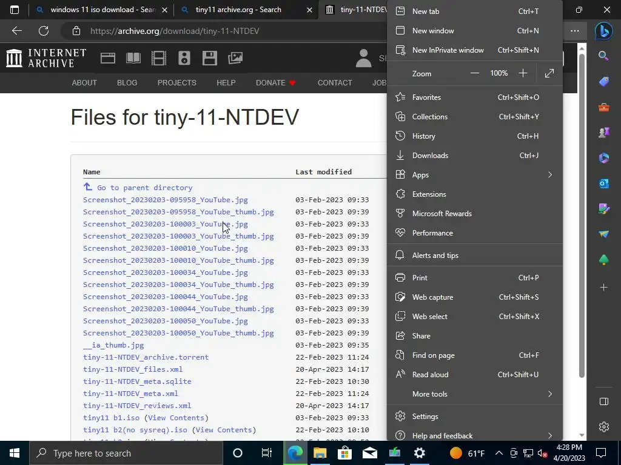Image resolution: width=621 pixels, height=465 pixels.
Task: Expand the Apps submenu arrow
Action: point(549,175)
